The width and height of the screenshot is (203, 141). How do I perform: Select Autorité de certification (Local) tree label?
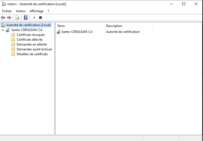pyautogui.click(x=29, y=25)
